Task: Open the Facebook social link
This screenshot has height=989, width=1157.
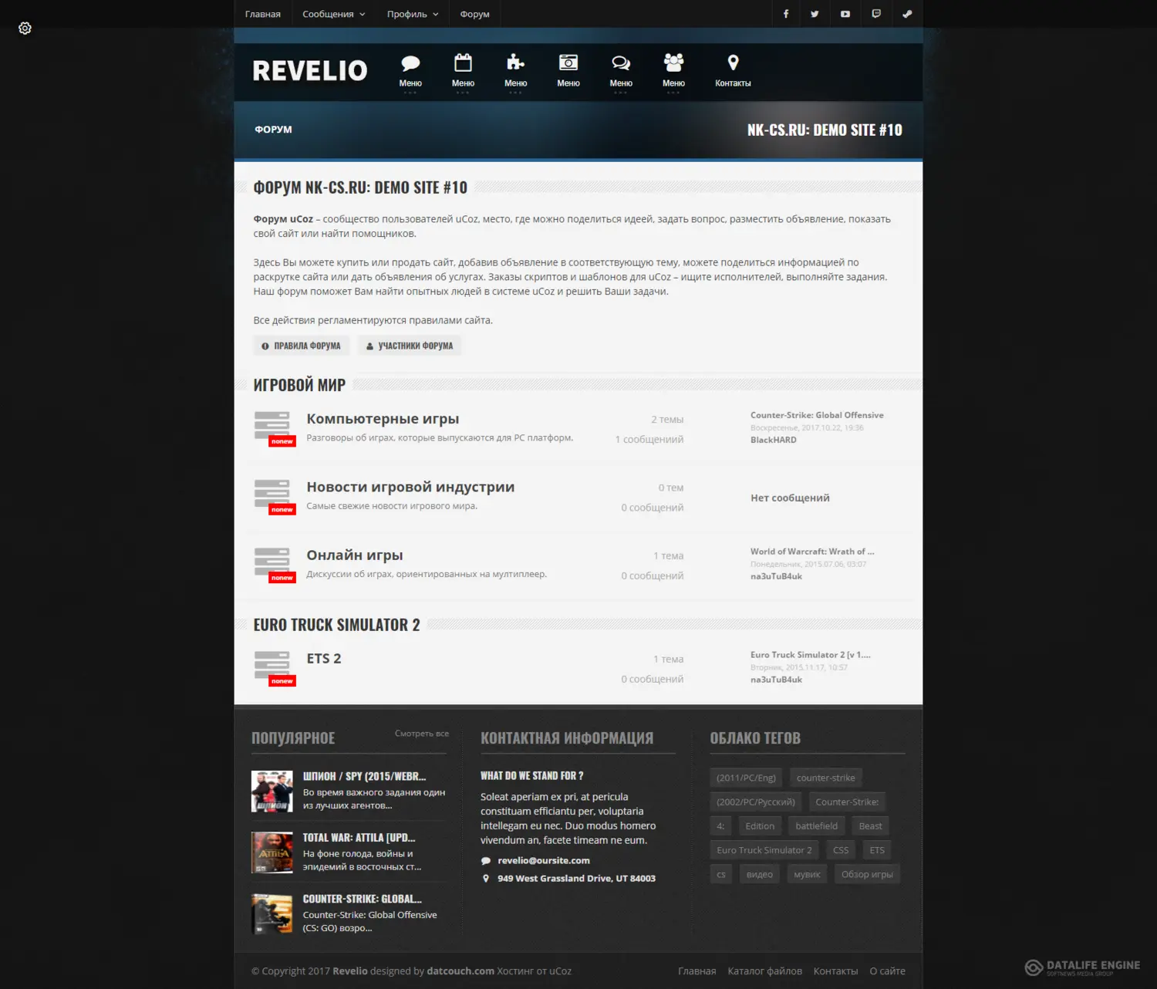Action: pyautogui.click(x=786, y=14)
